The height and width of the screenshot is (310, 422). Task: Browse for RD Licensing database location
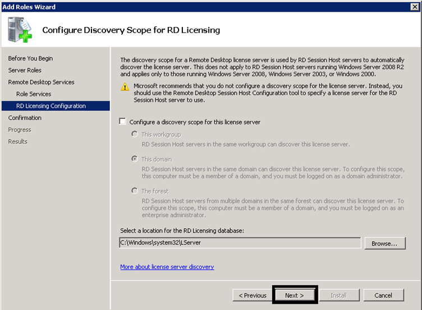384,243
